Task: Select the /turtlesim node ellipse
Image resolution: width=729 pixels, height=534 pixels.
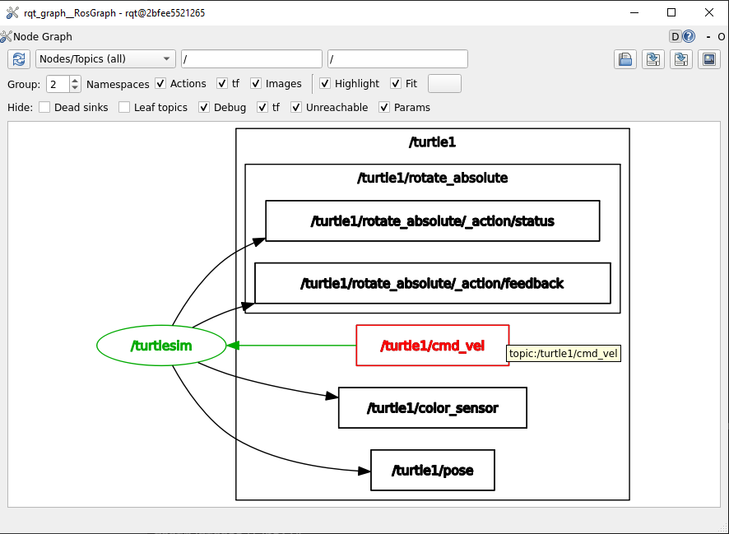Action: [161, 346]
